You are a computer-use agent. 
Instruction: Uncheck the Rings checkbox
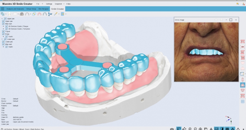(x=3, y=34)
